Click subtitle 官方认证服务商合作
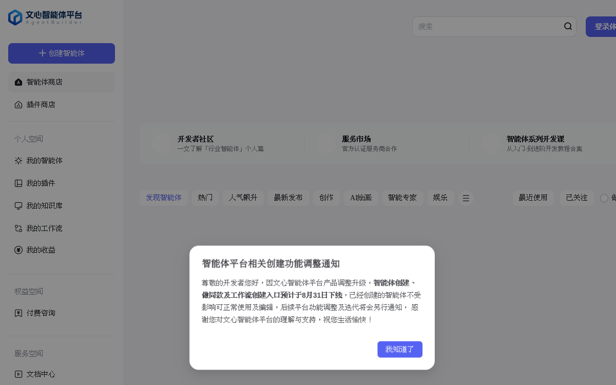 coord(370,149)
